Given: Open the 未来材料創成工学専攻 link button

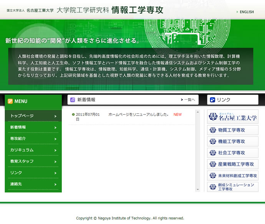Looking at the screenshot, I should [x=233, y=176].
